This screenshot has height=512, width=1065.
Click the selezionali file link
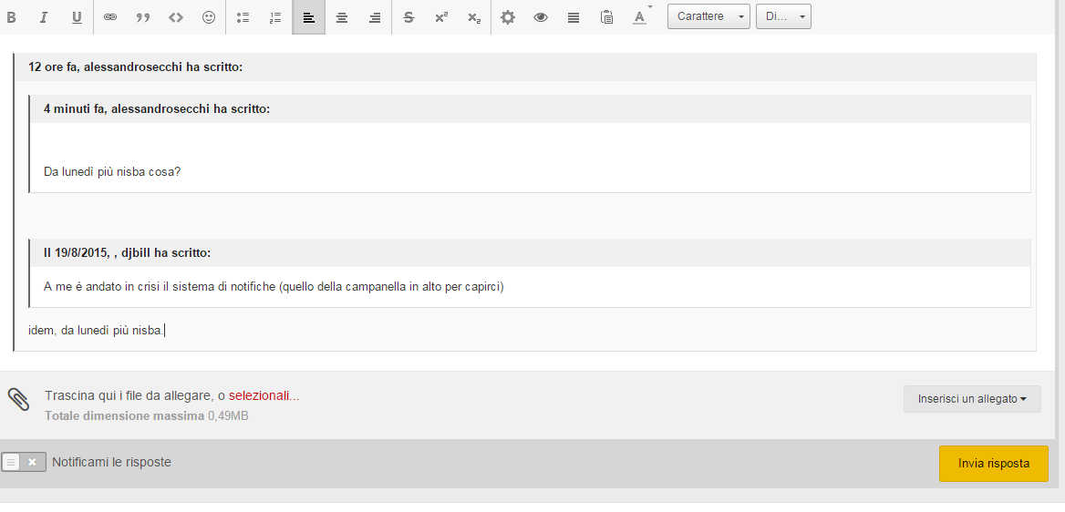point(264,396)
